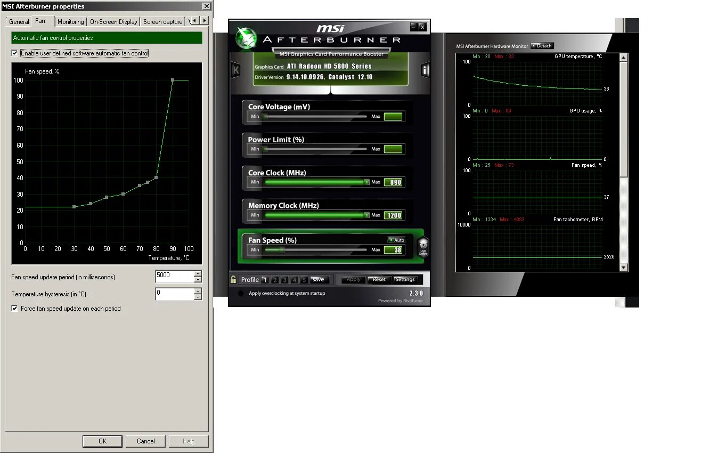701x453 pixels.
Task: Click the Help button
Action: tap(189, 441)
